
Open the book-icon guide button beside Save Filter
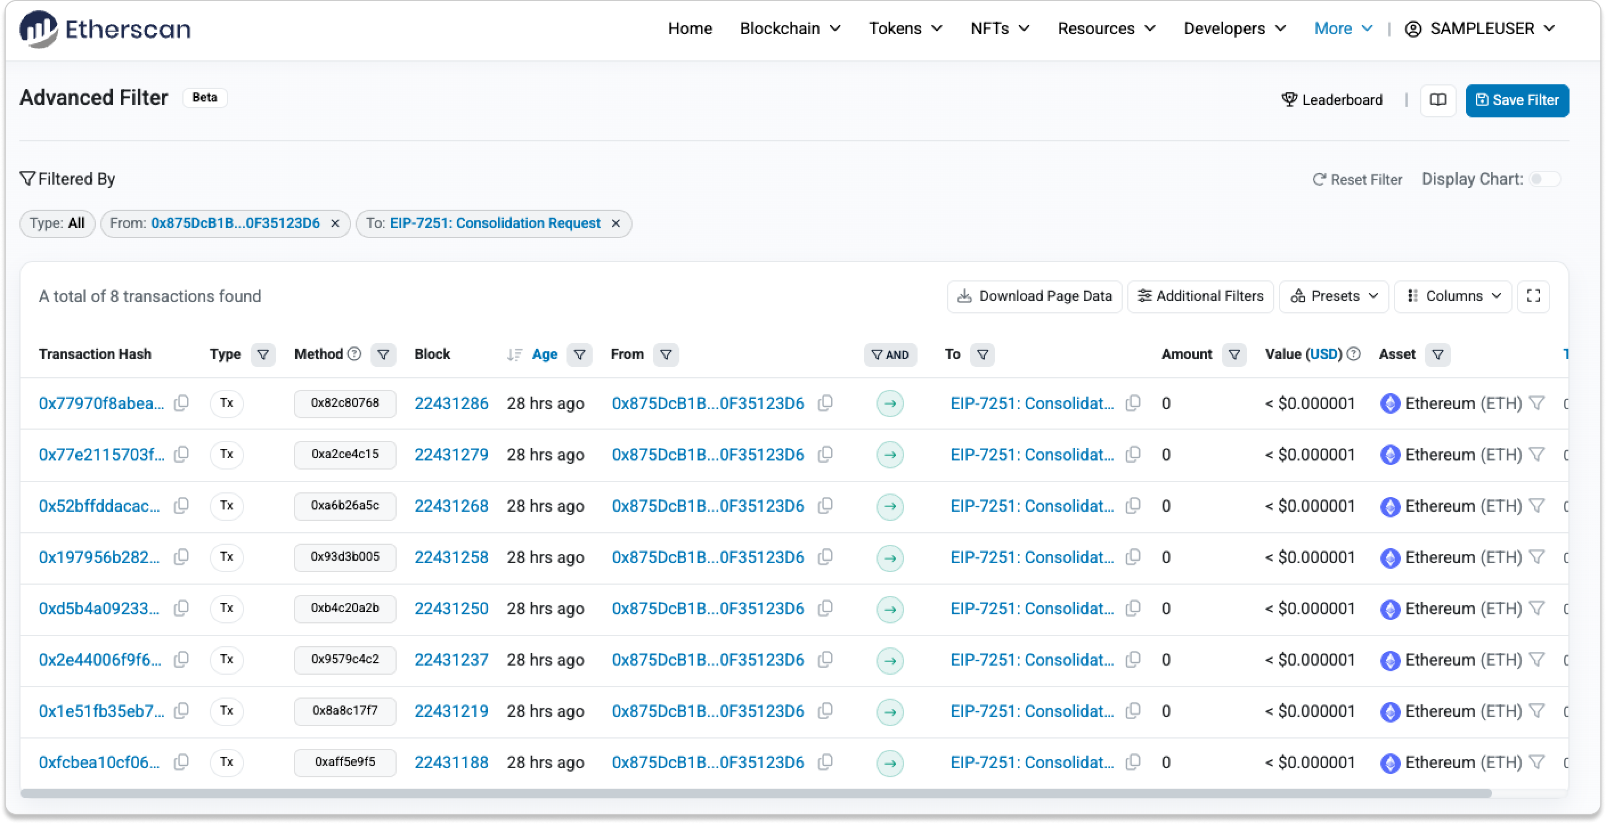tap(1438, 100)
